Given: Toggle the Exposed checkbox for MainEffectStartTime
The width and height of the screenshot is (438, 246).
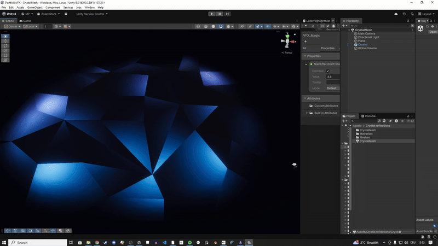Looking at the screenshot, I should pos(328,71).
